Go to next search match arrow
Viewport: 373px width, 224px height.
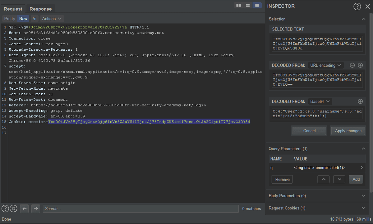36,208
